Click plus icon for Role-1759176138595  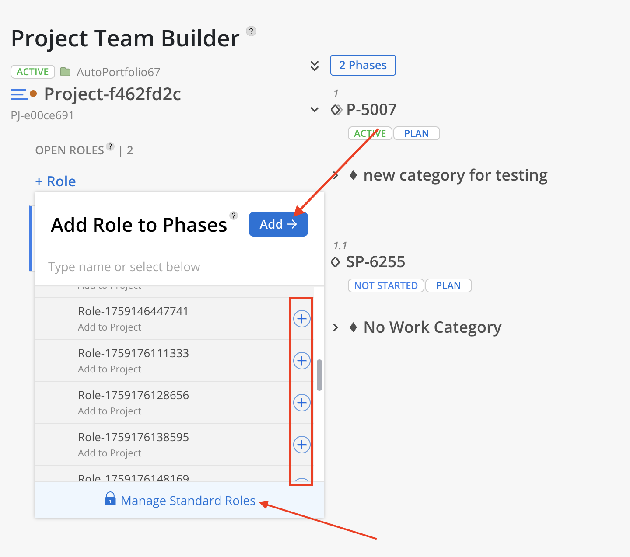click(x=301, y=445)
